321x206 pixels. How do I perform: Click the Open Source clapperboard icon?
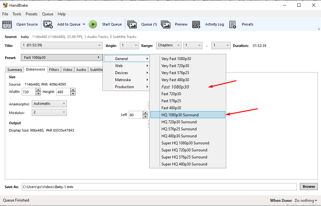click(x=7, y=24)
